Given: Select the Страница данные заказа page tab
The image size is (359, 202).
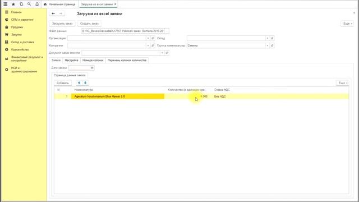Looking at the screenshot, I should coord(70,75).
